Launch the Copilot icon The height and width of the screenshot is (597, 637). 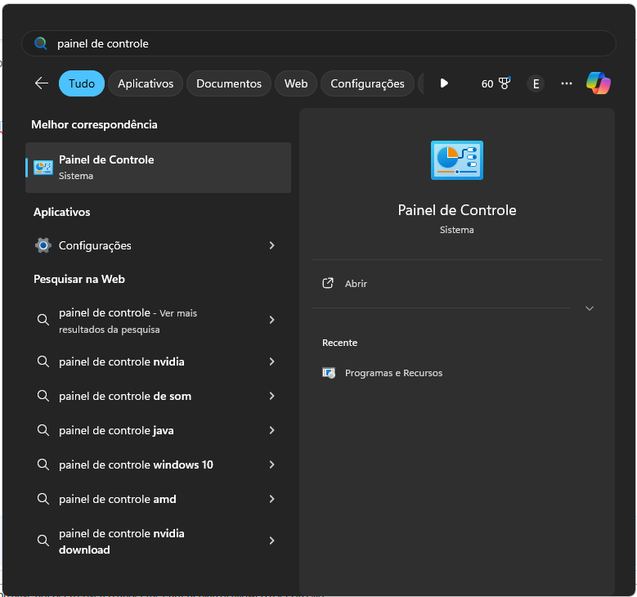[599, 83]
